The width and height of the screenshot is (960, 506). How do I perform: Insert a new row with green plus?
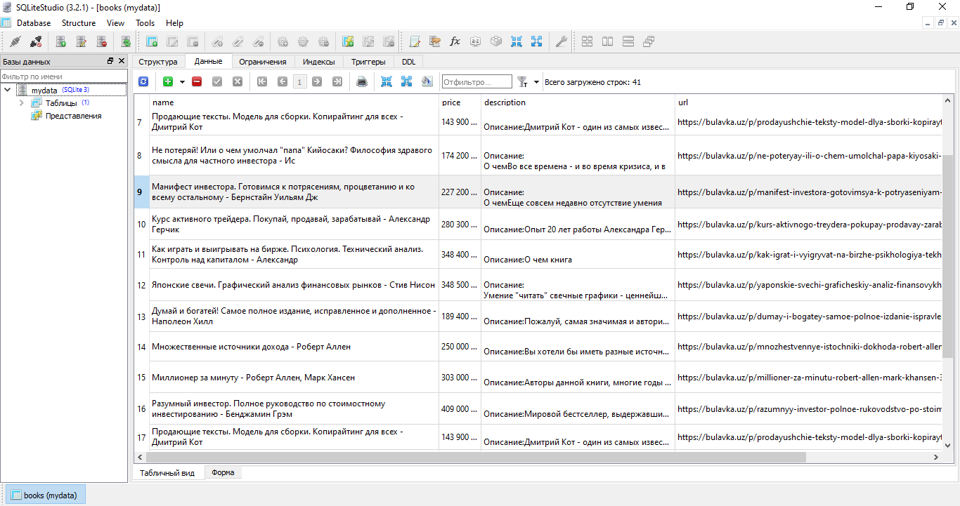click(168, 82)
